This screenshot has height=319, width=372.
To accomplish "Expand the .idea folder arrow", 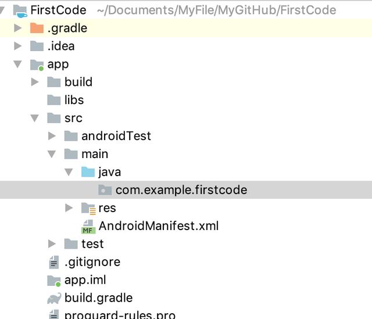I will pos(18,46).
